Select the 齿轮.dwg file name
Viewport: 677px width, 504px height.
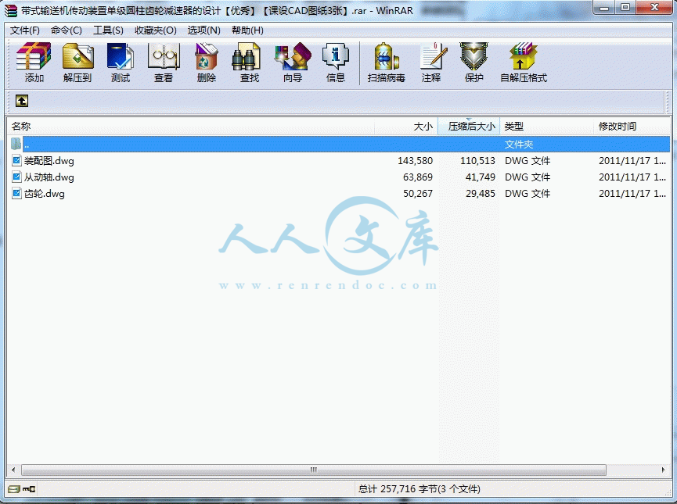tap(45, 194)
